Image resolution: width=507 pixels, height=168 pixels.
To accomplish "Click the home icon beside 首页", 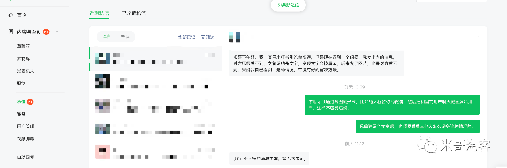I will (x=11, y=15).
